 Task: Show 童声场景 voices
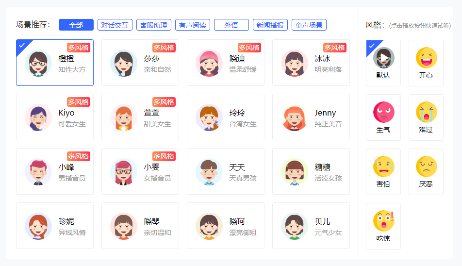coord(309,25)
